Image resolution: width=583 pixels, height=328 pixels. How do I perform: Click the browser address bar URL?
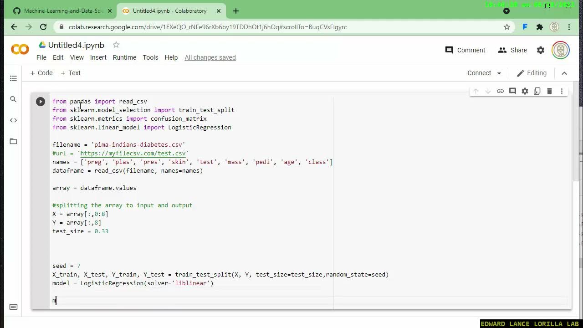click(x=208, y=27)
